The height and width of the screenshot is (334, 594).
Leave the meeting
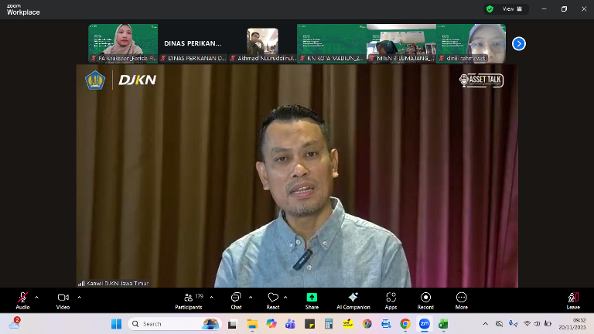coord(573,298)
